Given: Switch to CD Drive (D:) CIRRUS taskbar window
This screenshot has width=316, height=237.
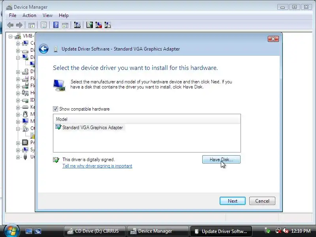Looking at the screenshot, I should point(95,231).
